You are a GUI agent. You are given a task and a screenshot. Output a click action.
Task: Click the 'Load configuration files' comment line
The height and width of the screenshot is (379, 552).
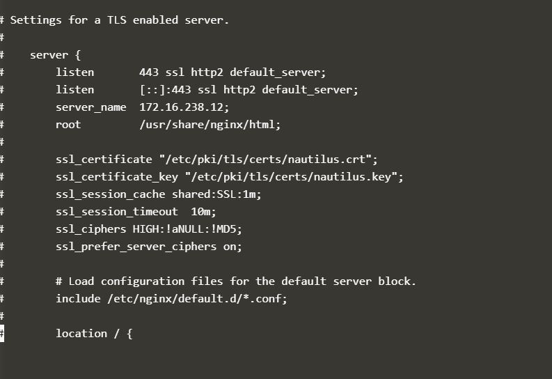pos(235,281)
